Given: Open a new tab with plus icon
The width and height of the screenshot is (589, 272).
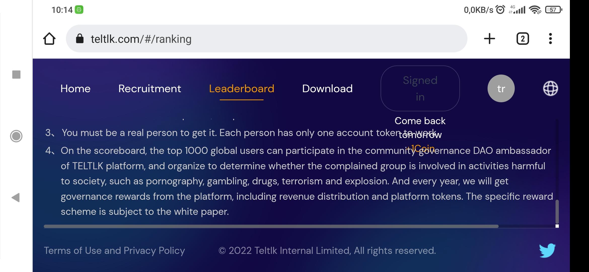Looking at the screenshot, I should [x=489, y=39].
